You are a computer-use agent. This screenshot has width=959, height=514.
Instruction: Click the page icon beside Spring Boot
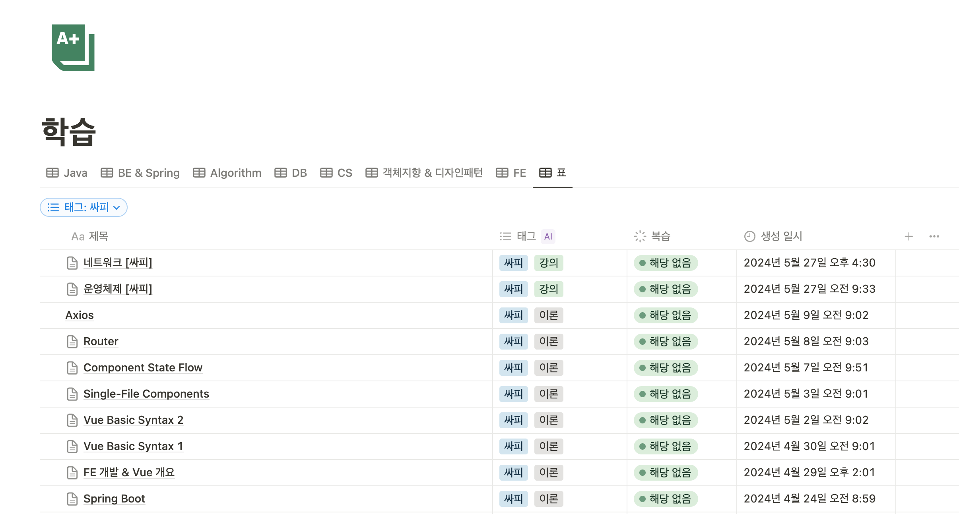click(x=72, y=499)
